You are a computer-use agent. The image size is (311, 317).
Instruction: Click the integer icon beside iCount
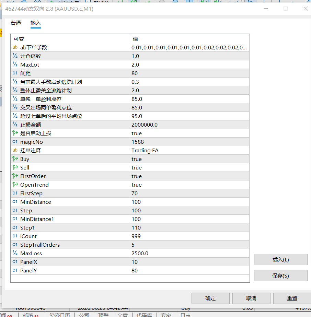pyautogui.click(x=15, y=236)
